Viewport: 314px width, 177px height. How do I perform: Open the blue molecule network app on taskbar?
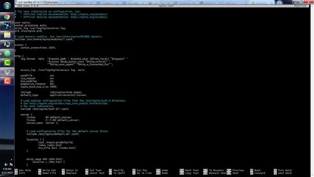tap(7, 26)
